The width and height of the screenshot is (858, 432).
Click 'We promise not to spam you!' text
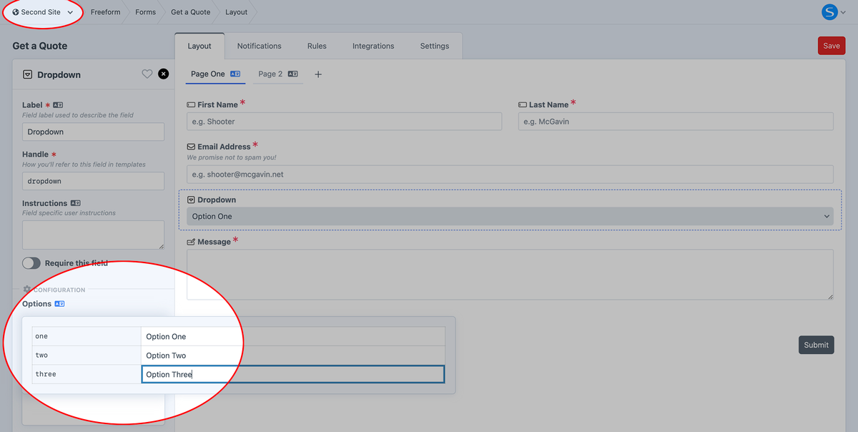click(x=232, y=157)
